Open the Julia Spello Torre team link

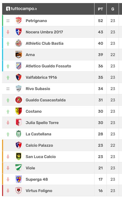pos(42,123)
